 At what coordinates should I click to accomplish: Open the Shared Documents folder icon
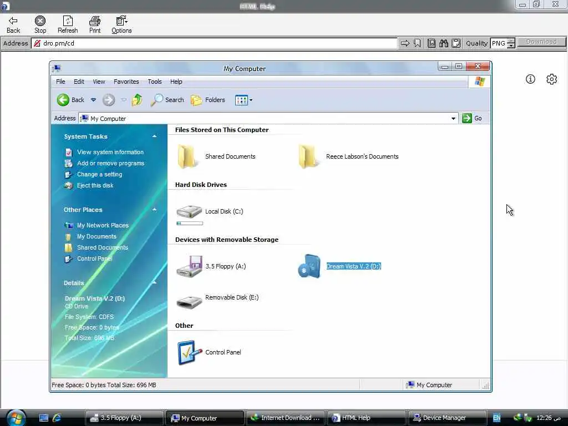point(187,156)
